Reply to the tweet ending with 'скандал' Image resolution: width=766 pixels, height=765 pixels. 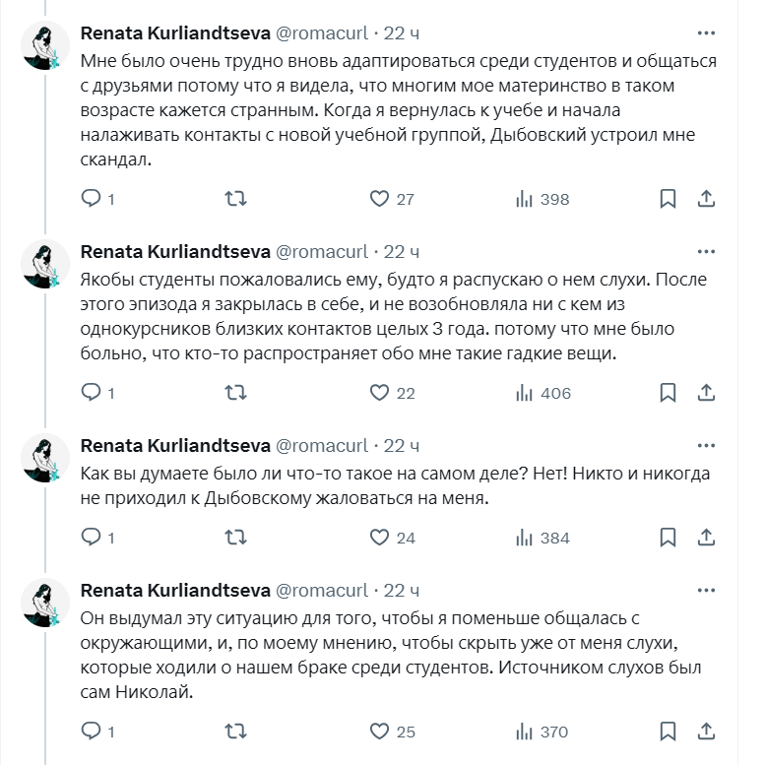[97, 199]
